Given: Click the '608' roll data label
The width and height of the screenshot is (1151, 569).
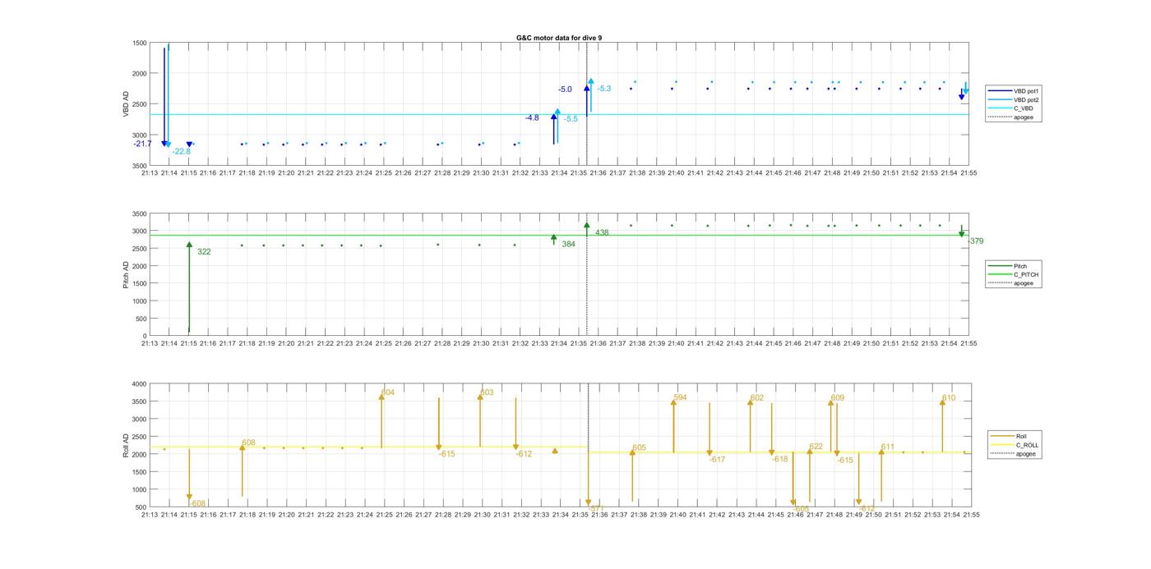Looking at the screenshot, I should point(248,443).
